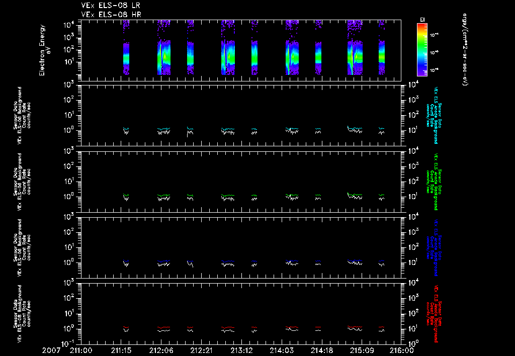515x356 pixels.
Task: Click the '214:03' time tick label
Action: pos(281,350)
